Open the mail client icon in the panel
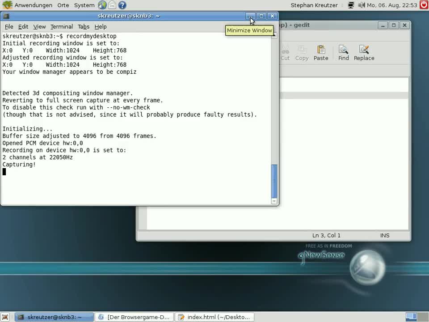 click(112, 5)
